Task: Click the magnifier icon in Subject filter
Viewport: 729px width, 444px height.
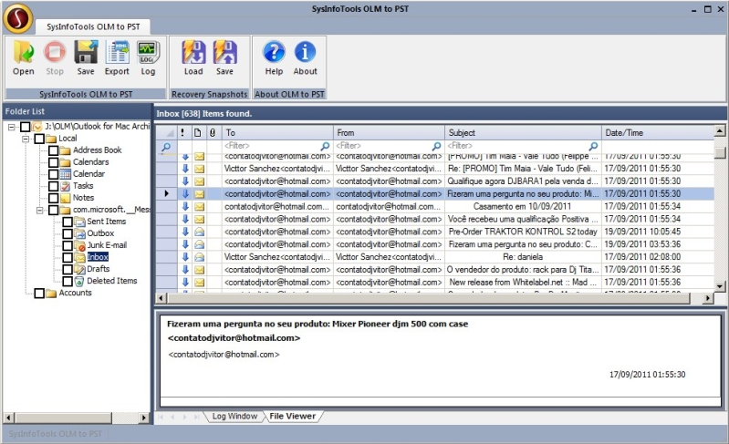Action: pos(593,146)
